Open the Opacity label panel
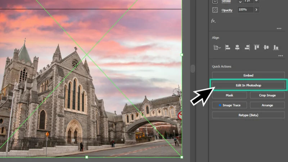The image size is (288, 162). click(227, 10)
